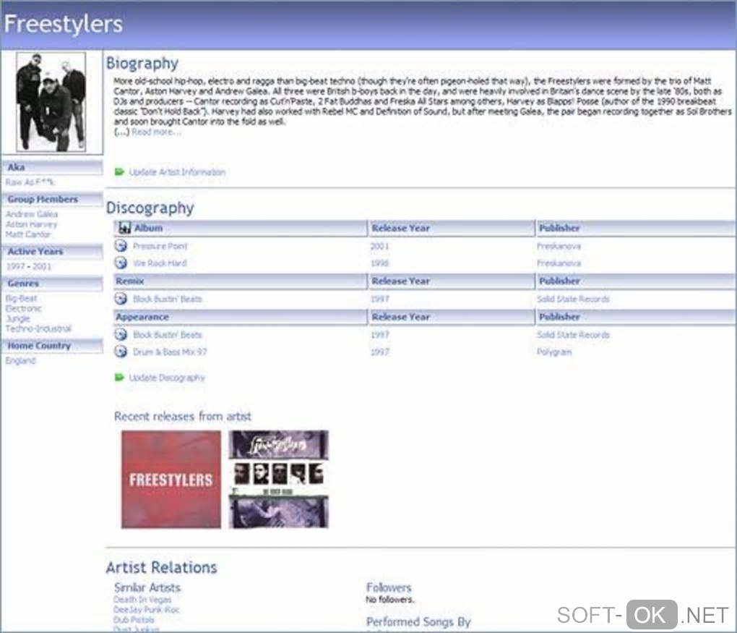737x633 pixels.
Task: Click Freskanova publisher for Pressure Point
Action: [x=559, y=246]
